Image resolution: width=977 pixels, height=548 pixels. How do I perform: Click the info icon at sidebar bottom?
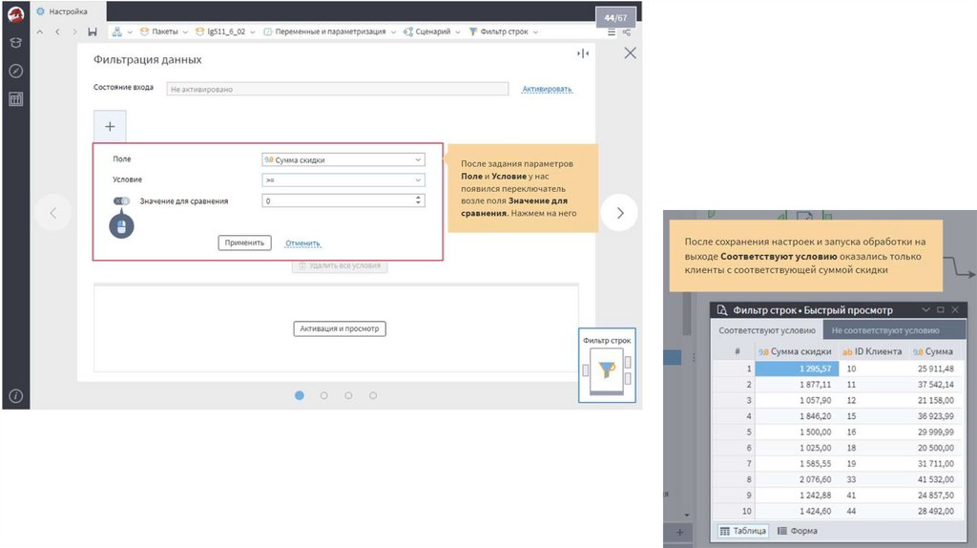[15, 396]
